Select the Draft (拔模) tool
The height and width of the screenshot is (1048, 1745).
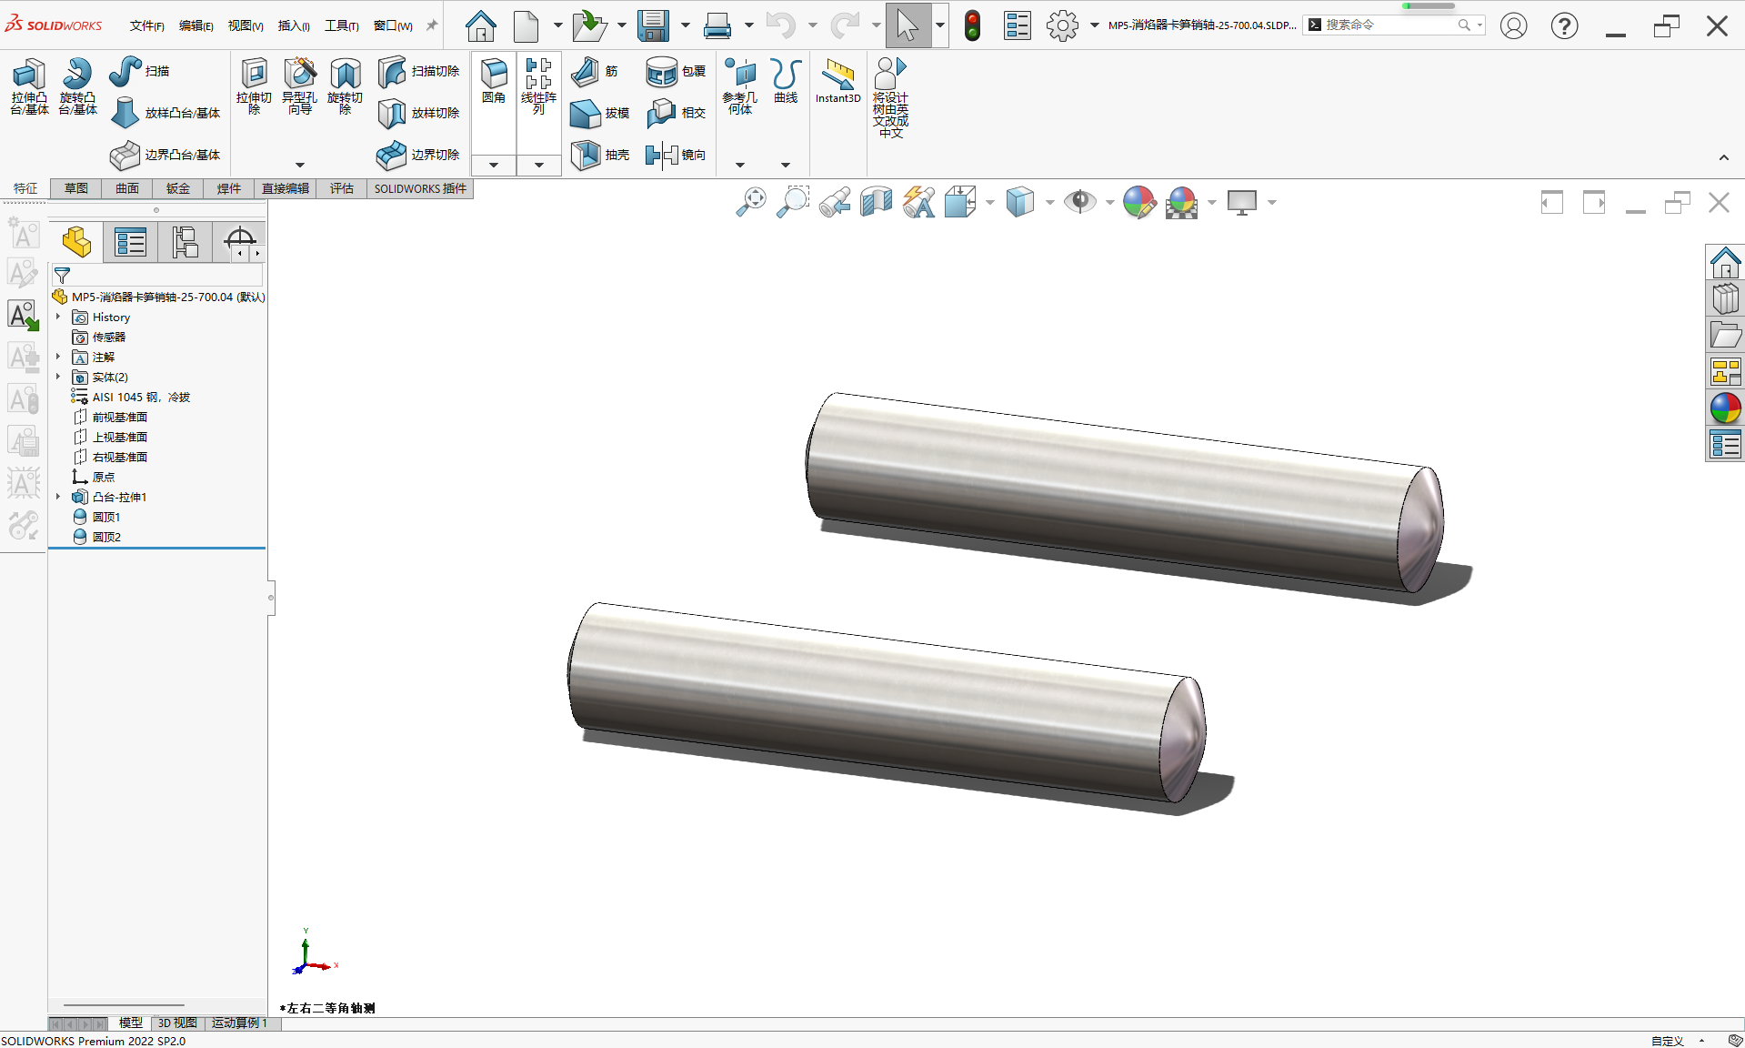point(600,113)
